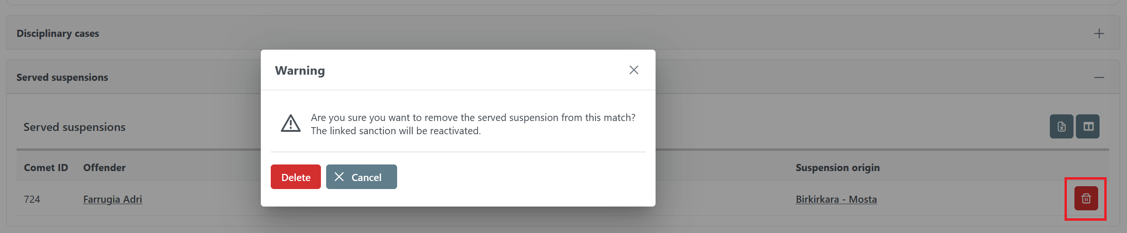This screenshot has height=233, width=1127.
Task: Select the Comet ID 724 cell
Action: (32, 199)
